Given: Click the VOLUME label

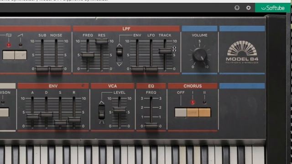Looking at the screenshot, I should coord(199,35).
